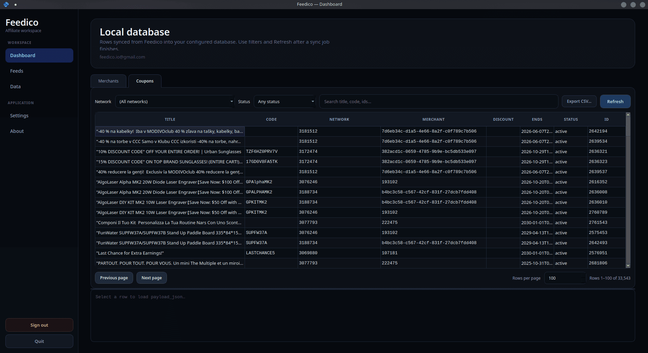Click the table scrollbar down arrow
648x353 pixels.
[628, 266]
